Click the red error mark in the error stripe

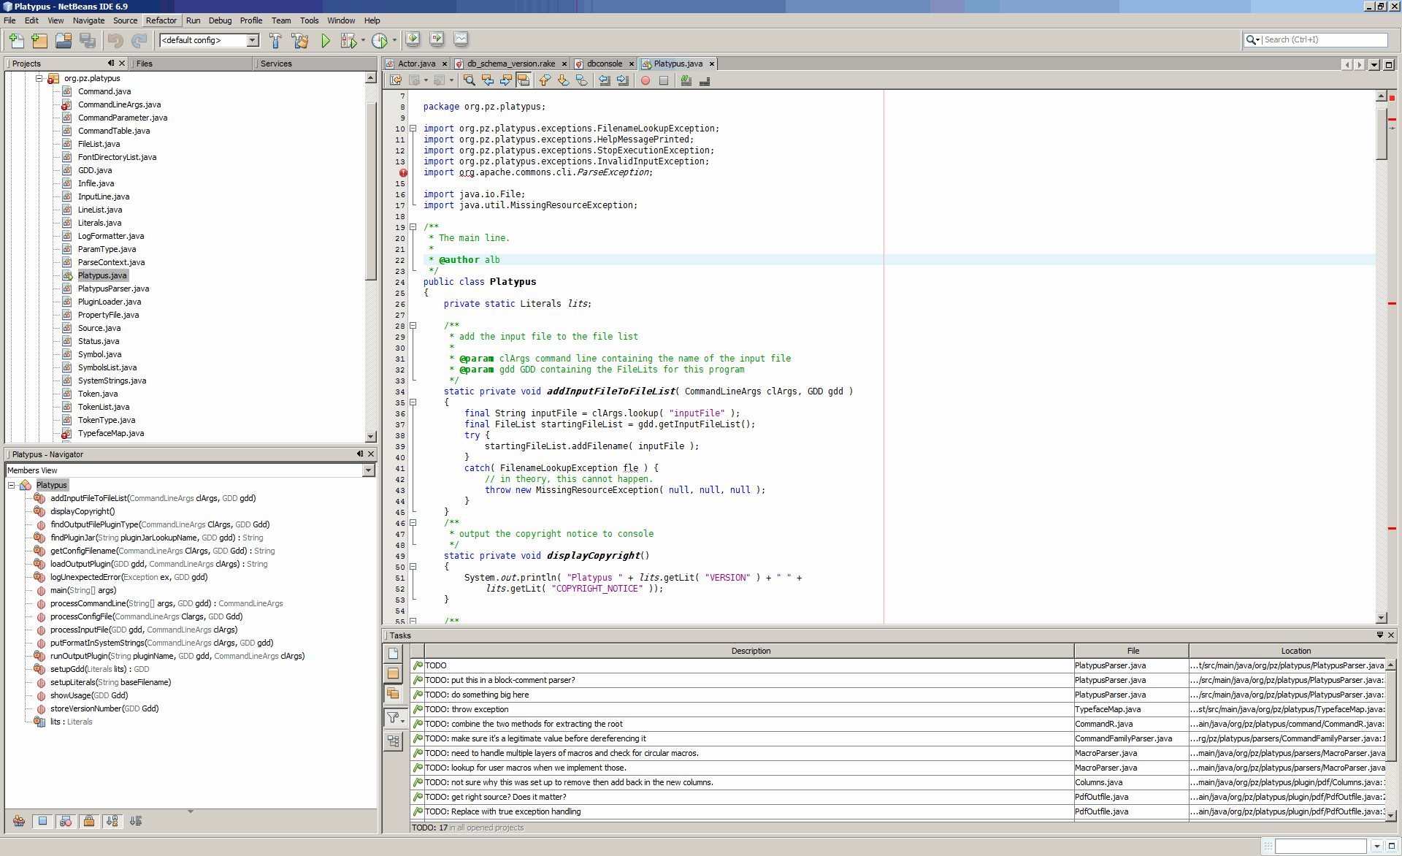[x=1392, y=119]
